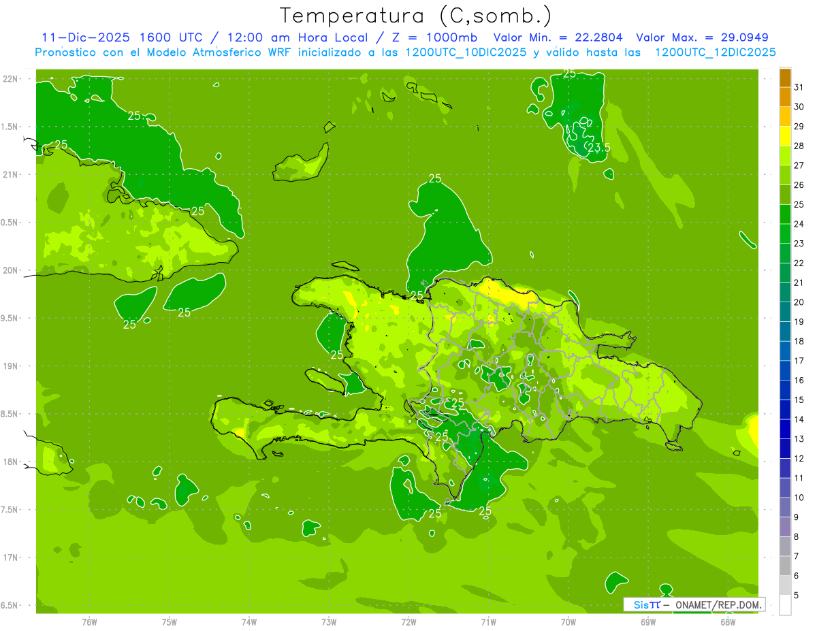Click the "22N" latitude label
The width and height of the screenshot is (817, 631).
click(10, 79)
